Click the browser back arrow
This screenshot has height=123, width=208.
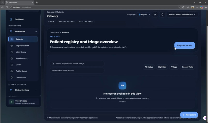[x=2, y=7]
